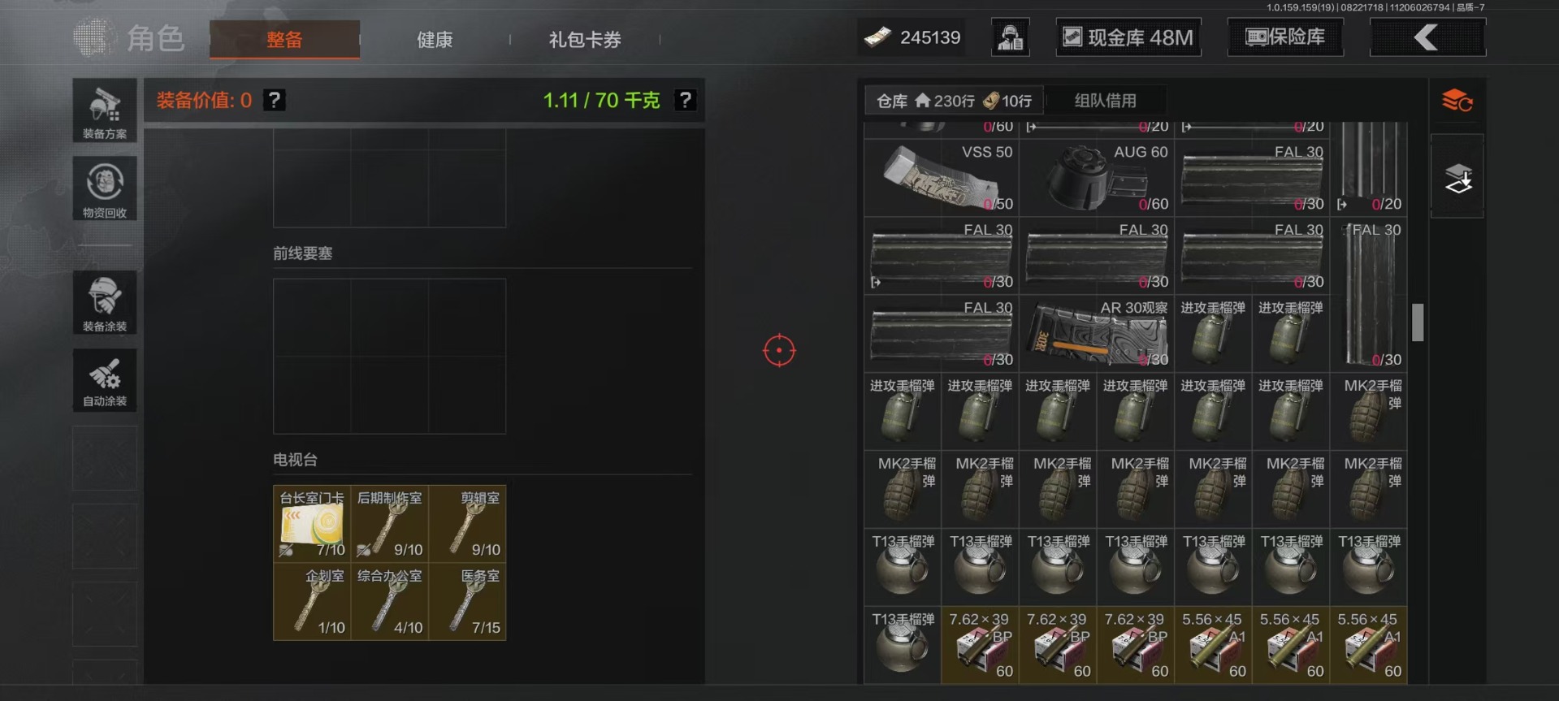Click the help icon beside 装备价值
Screen dimensions: 1559x701
tap(275, 100)
